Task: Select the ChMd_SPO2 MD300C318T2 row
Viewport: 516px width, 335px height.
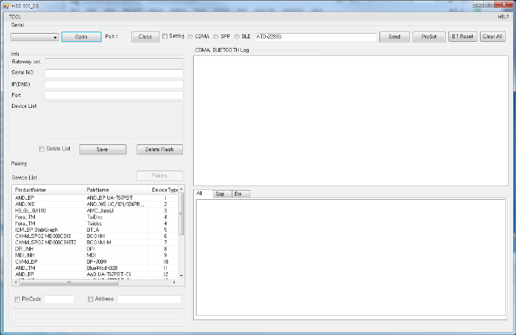Action: [x=95, y=243]
